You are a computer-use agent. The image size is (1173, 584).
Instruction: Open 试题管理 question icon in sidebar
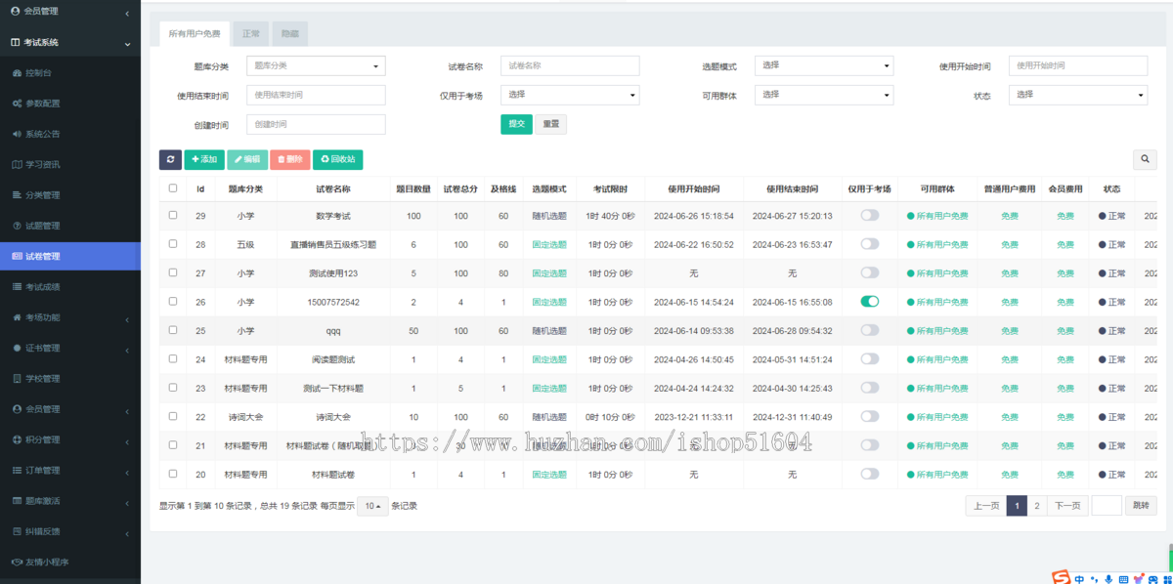pos(17,226)
